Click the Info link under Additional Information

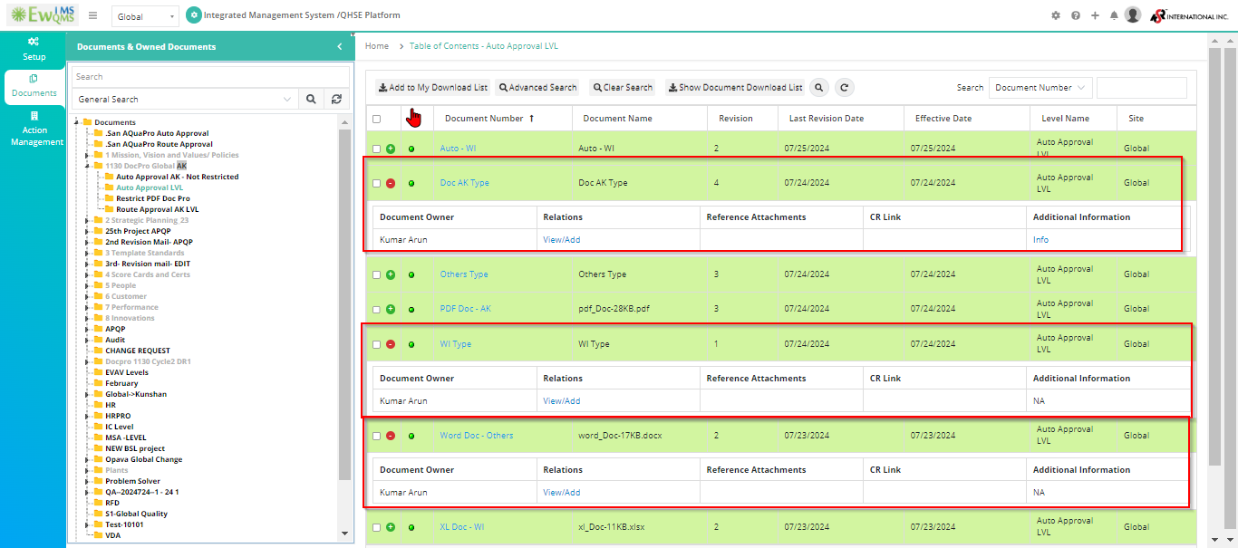click(x=1040, y=240)
